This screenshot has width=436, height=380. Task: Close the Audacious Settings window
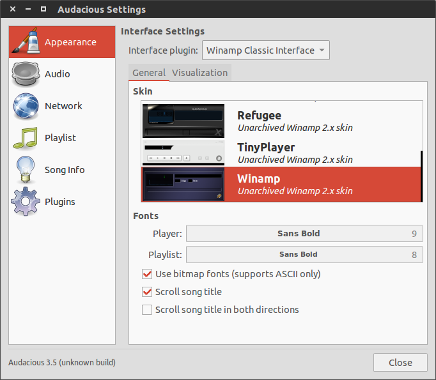click(400, 362)
